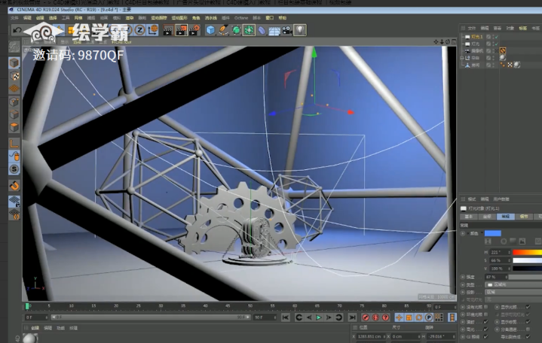Open the Octane menu in menu bar

click(241, 18)
